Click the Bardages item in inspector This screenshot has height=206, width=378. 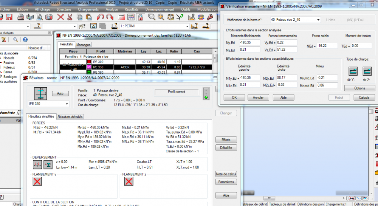(x=10, y=77)
